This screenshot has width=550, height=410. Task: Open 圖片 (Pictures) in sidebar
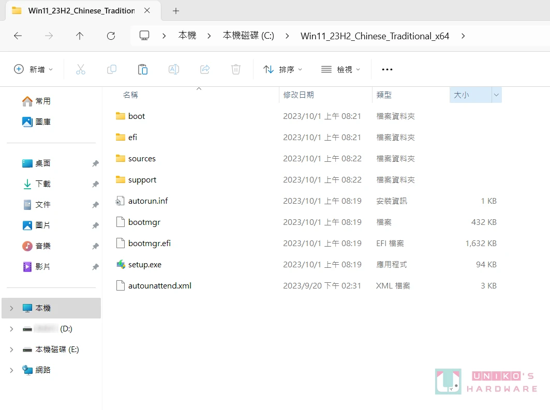(37, 225)
